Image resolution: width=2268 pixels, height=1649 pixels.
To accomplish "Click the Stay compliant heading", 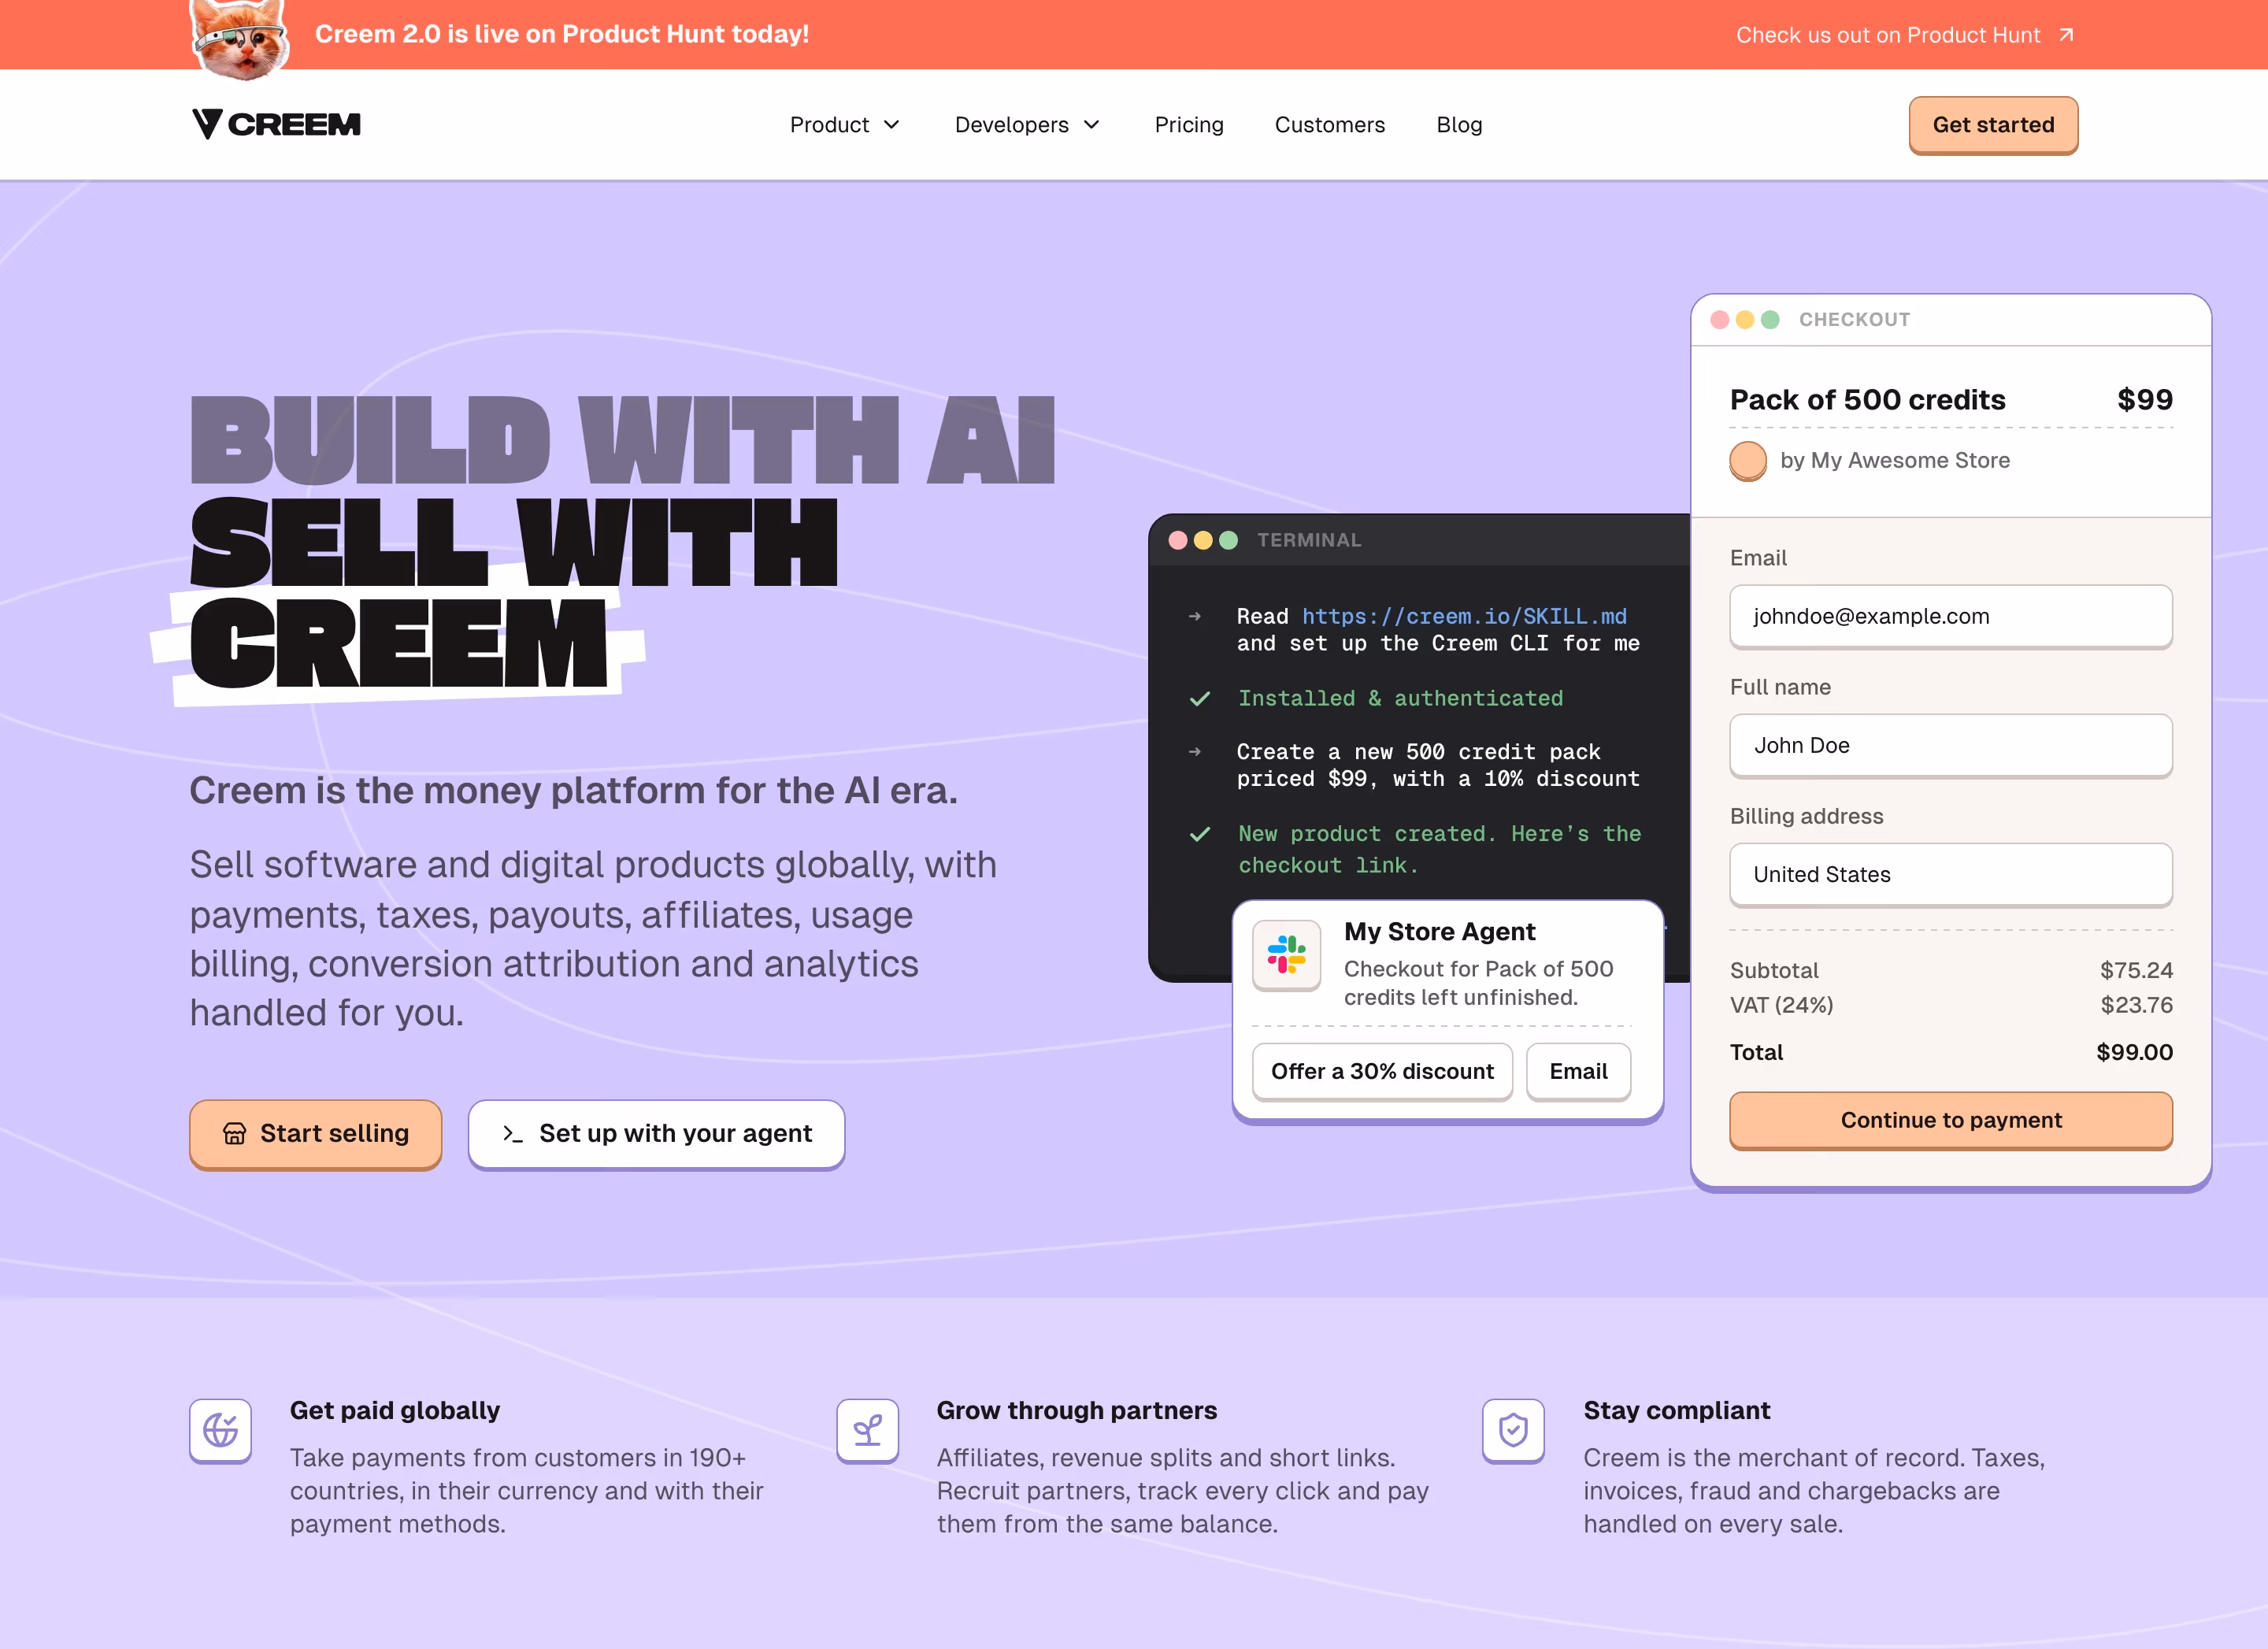I will coord(1676,1410).
